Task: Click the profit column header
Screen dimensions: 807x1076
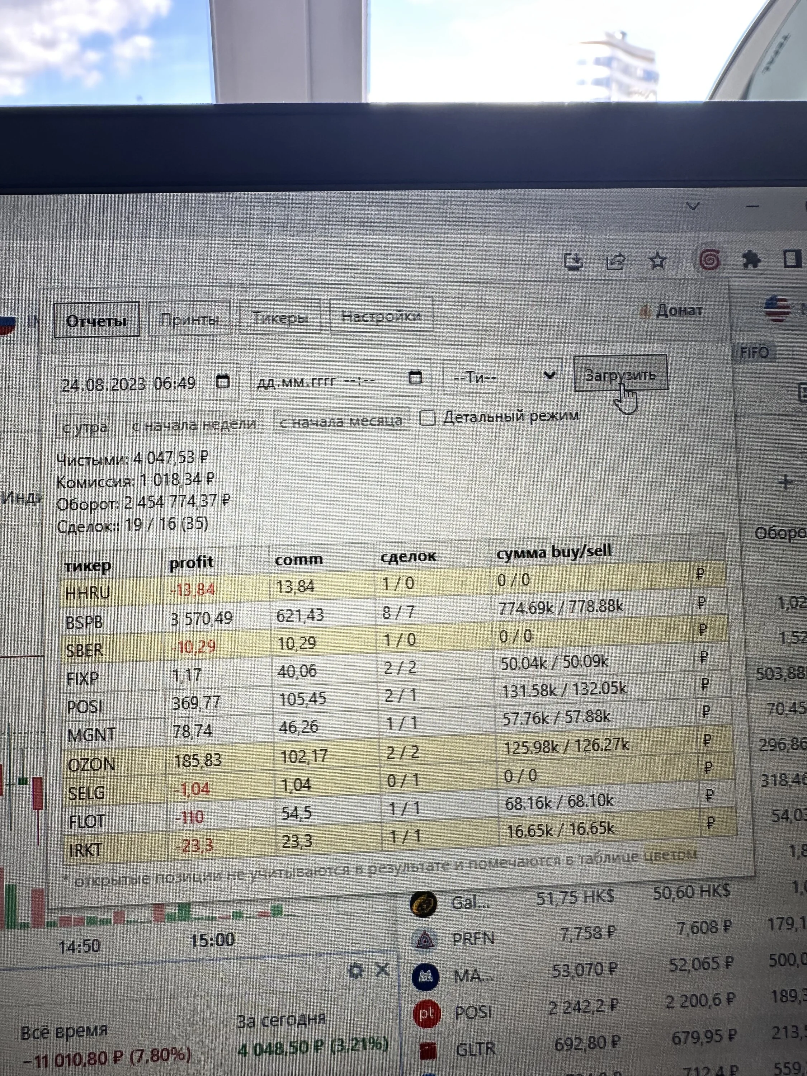Action: (191, 563)
